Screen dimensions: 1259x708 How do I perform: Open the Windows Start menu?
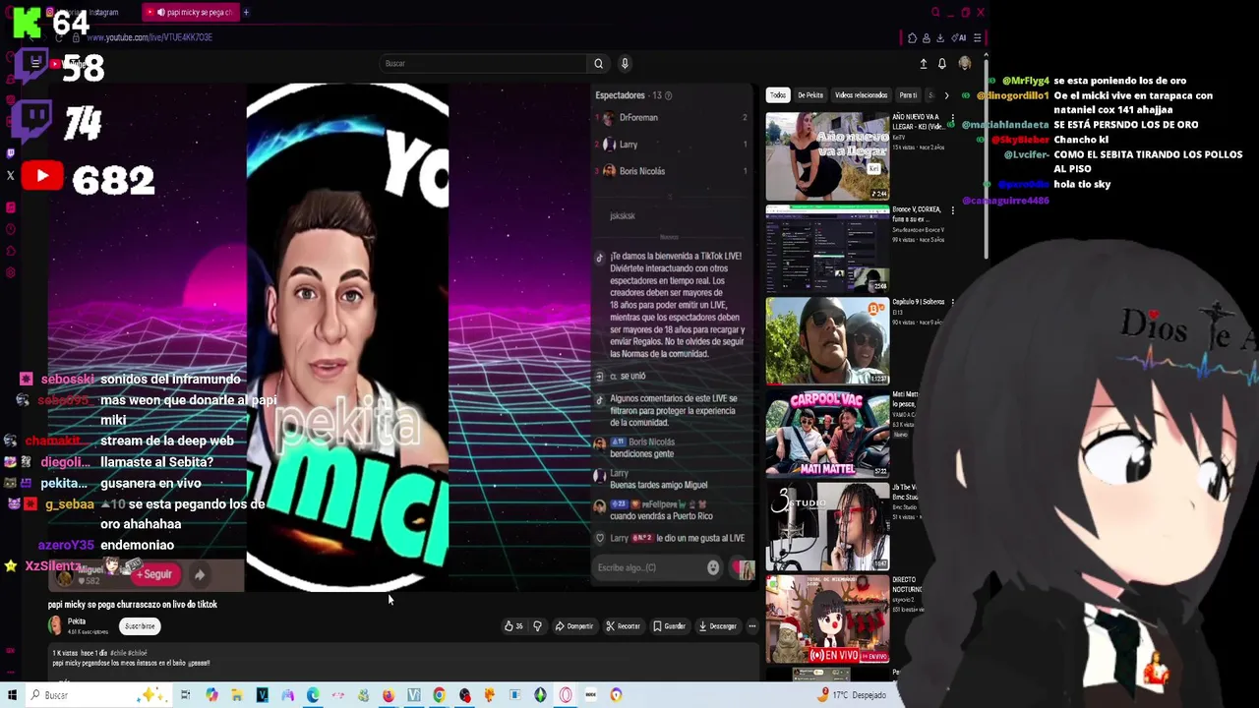[x=12, y=695]
